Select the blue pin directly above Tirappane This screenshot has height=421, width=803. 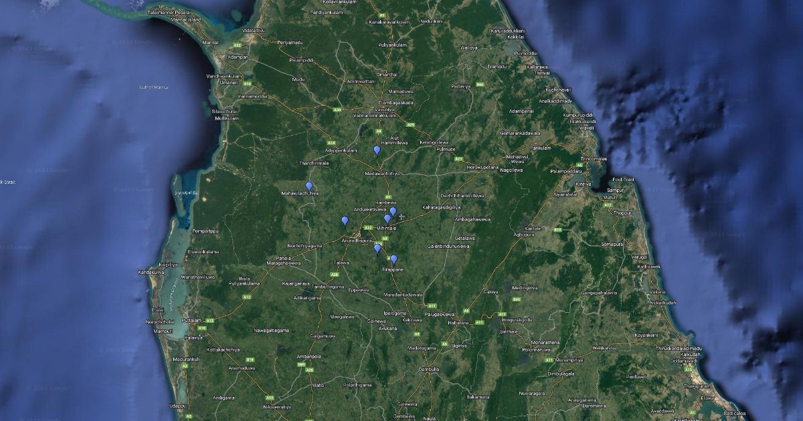393,259
